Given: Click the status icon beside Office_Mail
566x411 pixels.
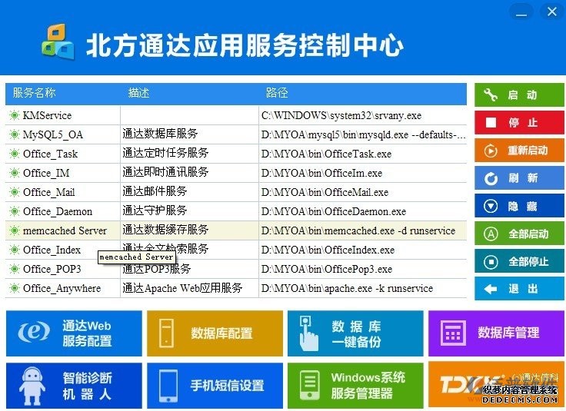Looking at the screenshot, I should click(x=14, y=192).
